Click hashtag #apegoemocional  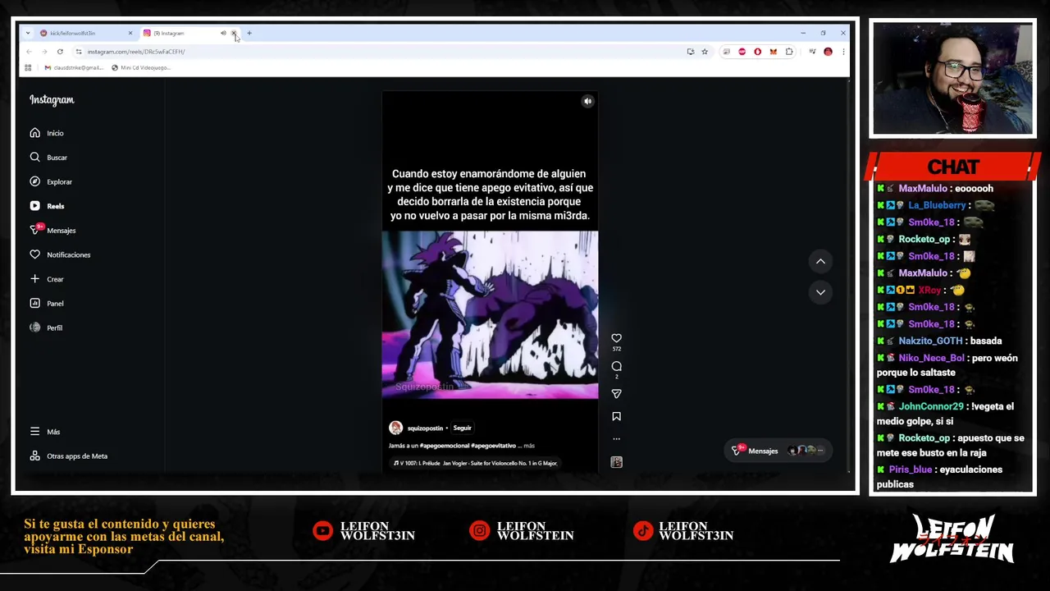pyautogui.click(x=444, y=446)
